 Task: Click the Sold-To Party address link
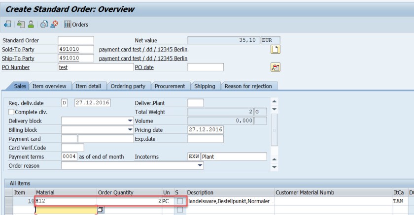coord(143,50)
